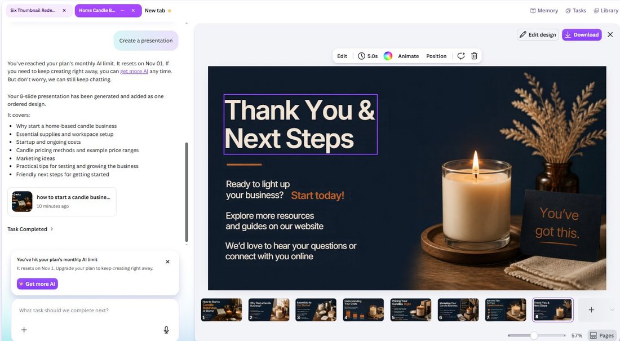Close the Six Thumbnail Rede... tab

[x=64, y=11]
